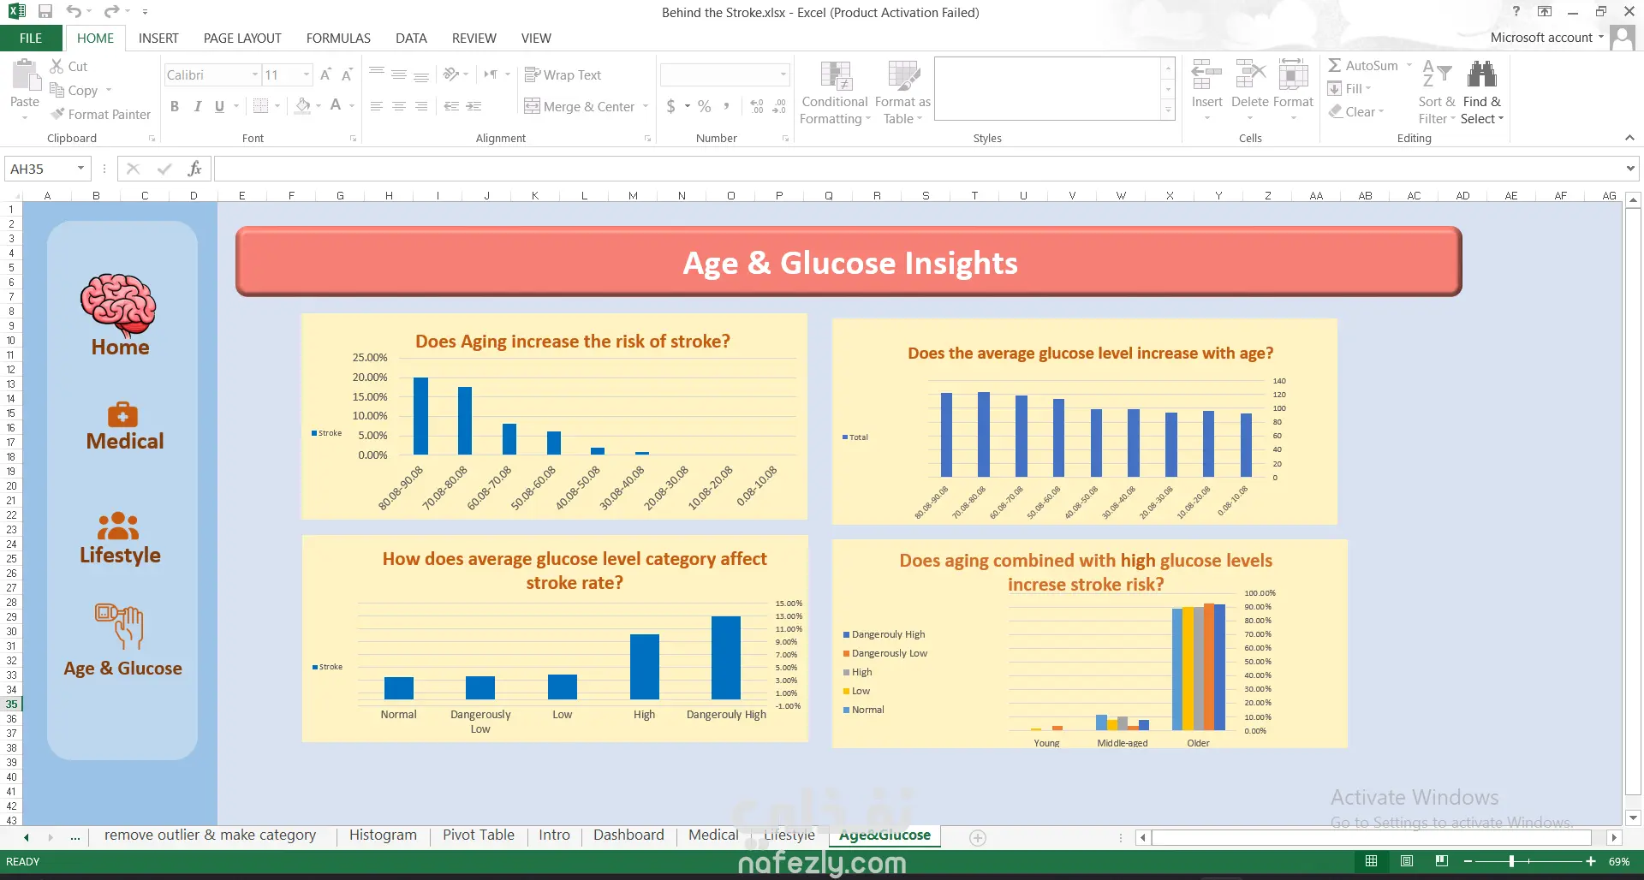Open the font name Calibri dropdown
Screen dimensions: 1644x880
point(254,75)
